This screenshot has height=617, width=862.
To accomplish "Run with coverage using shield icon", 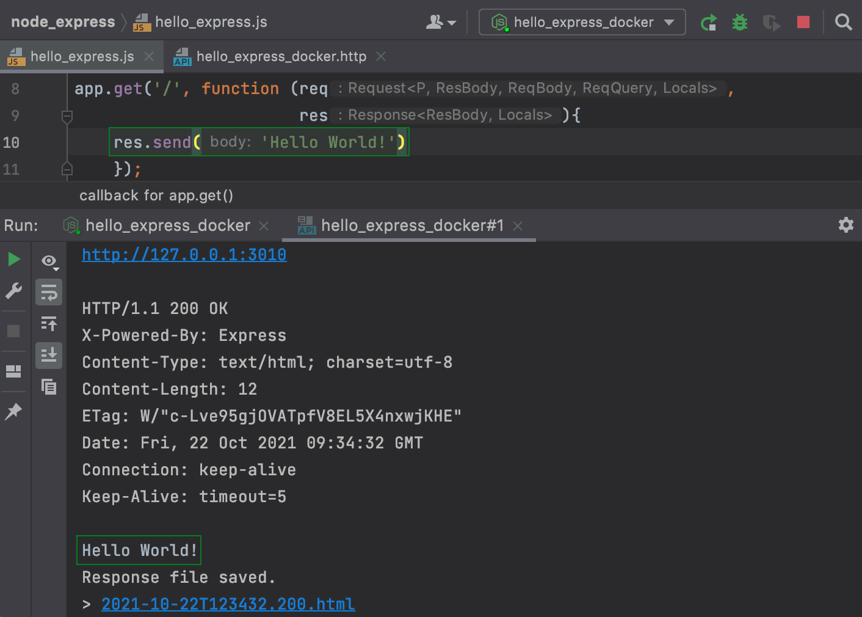I will (x=771, y=23).
